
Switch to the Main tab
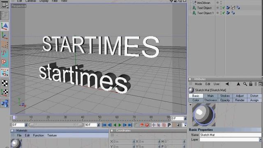click(210, 96)
